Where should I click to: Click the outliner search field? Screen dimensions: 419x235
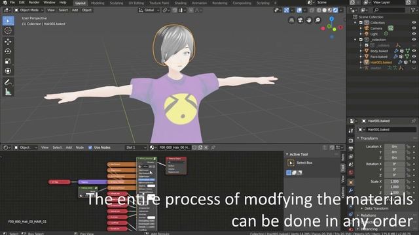(390, 10)
